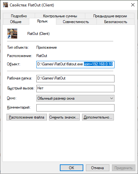Open the Общие tab
This screenshot has height=174, width=138.
coord(16,22)
